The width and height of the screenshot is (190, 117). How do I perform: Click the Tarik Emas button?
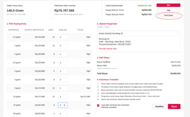[168, 15]
